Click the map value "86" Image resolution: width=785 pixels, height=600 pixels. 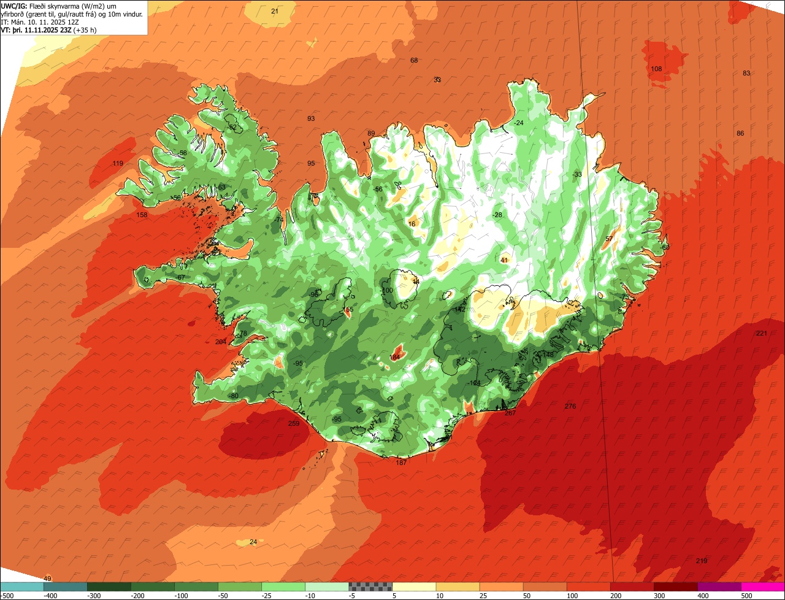(740, 133)
